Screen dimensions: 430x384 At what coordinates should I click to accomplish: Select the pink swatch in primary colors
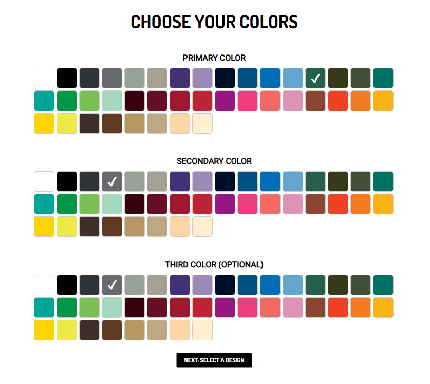tap(248, 100)
